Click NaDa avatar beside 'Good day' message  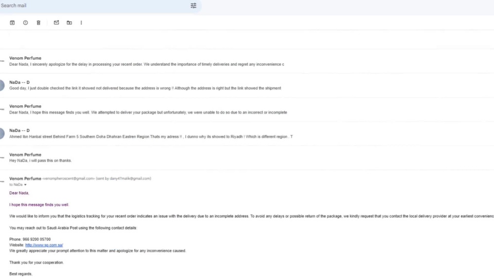[1, 85]
